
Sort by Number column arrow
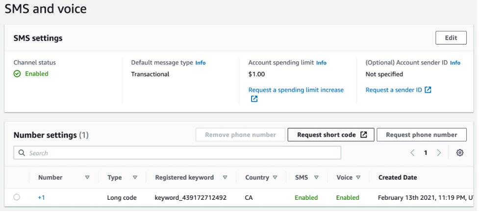[87, 178]
